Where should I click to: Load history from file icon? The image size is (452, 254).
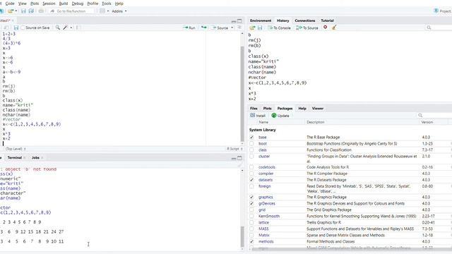tap(252, 28)
